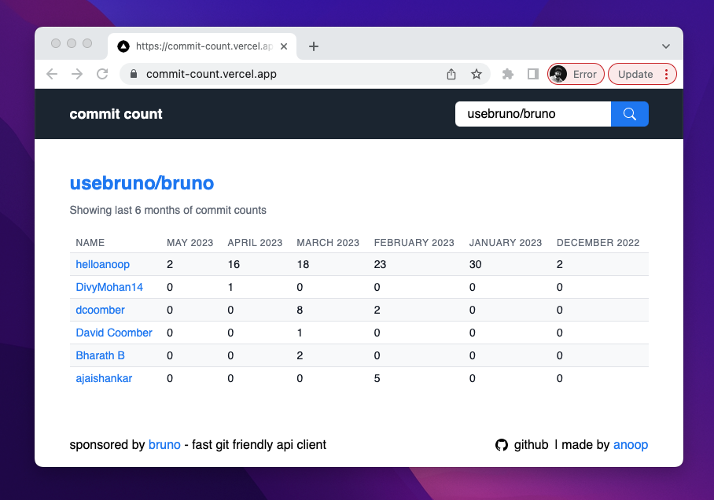Click the commit count site title
Screen dimensions: 714x500
(x=116, y=114)
